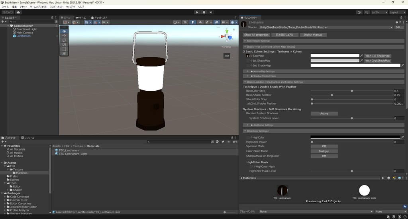Click the Show All properties button
Viewport: 408px width, 219px height.
256,35
